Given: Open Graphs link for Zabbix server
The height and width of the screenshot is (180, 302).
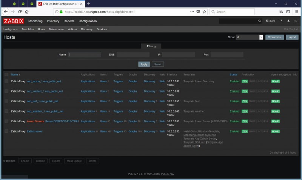Looking at the screenshot, I should [x=133, y=131].
